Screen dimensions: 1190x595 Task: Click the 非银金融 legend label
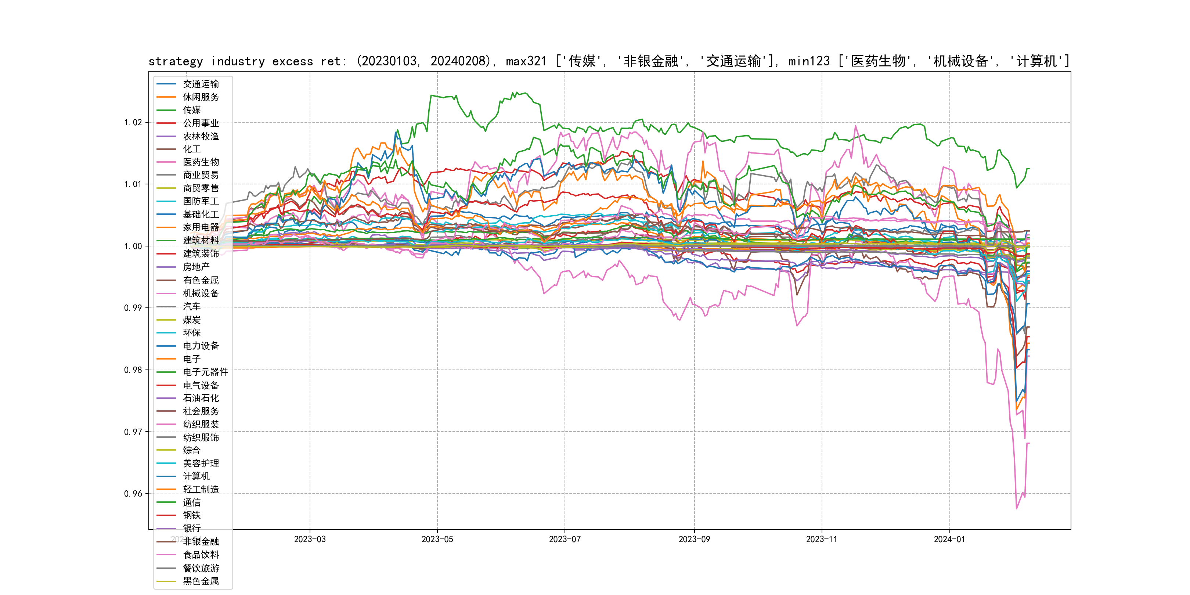point(201,541)
